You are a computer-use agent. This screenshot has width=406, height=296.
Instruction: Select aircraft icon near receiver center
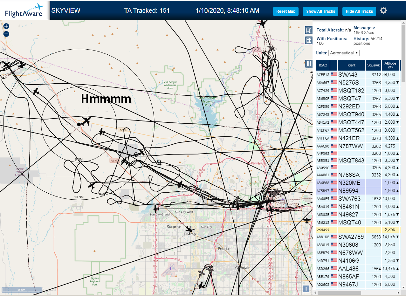(x=86, y=121)
